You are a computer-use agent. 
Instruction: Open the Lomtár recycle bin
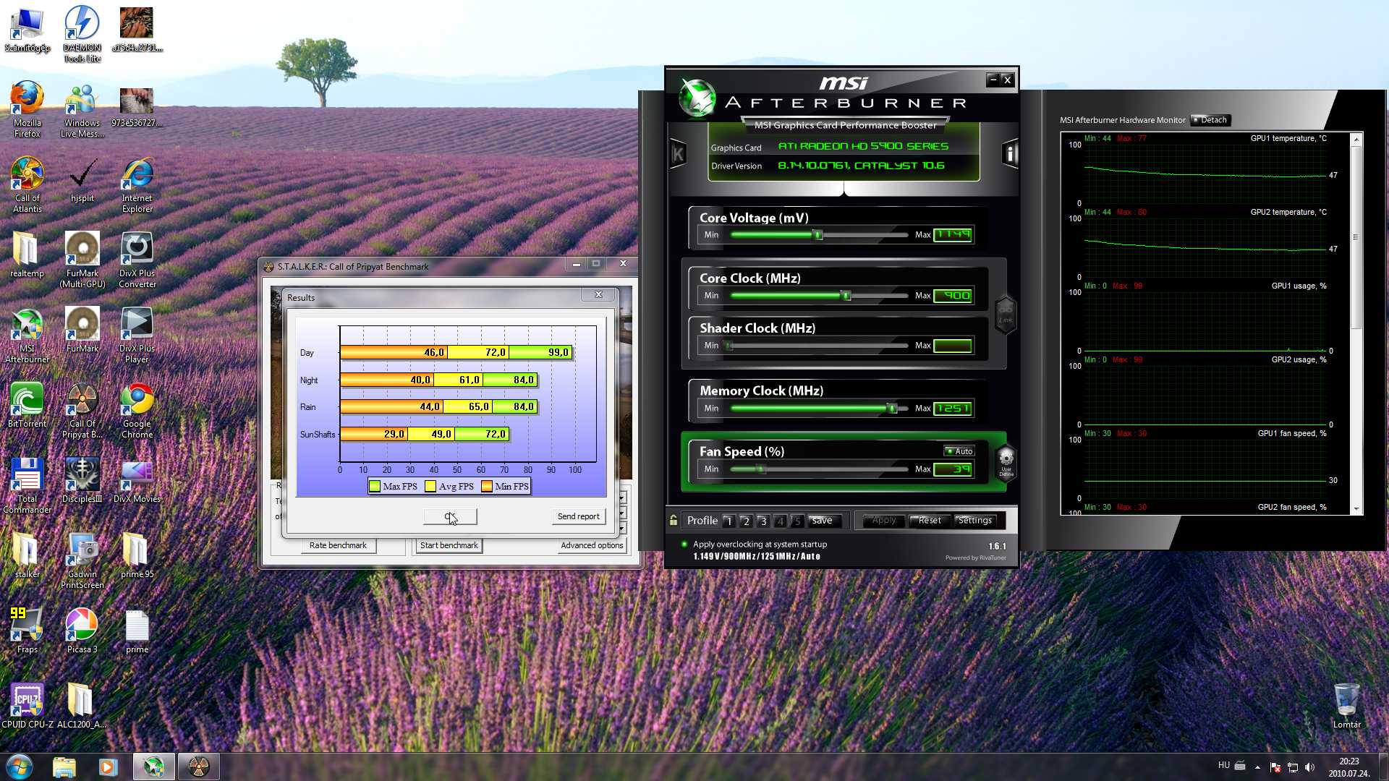pos(1346,704)
